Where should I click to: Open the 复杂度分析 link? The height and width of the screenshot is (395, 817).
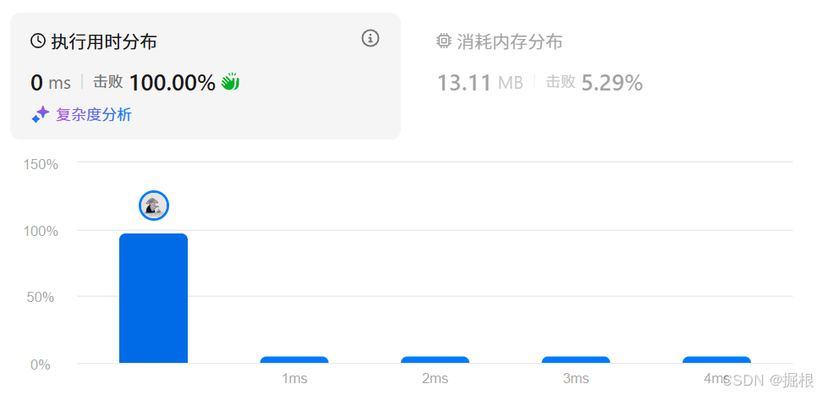pyautogui.click(x=94, y=115)
